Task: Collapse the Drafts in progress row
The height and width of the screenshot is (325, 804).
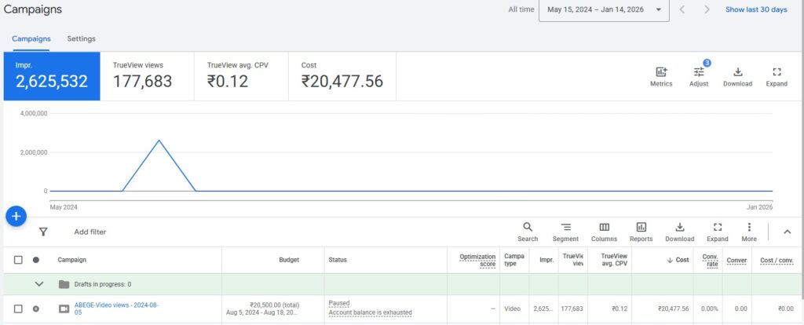Action: point(39,284)
